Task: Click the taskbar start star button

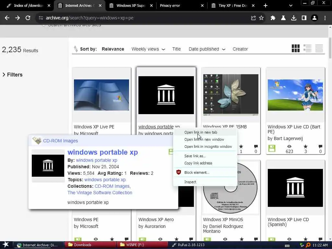Action: coord(6,245)
